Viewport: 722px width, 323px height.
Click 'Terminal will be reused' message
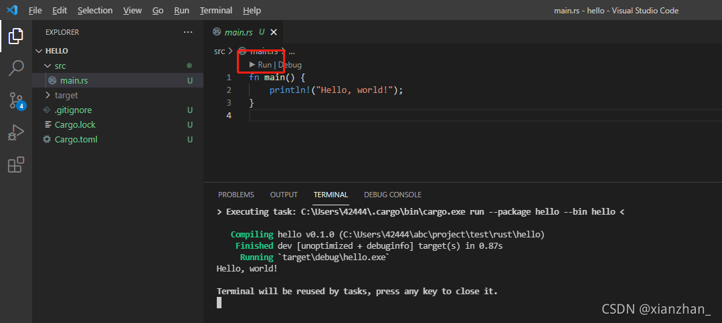click(x=357, y=292)
